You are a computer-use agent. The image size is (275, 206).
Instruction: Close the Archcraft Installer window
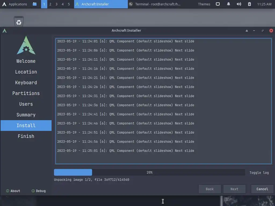coord(271,31)
